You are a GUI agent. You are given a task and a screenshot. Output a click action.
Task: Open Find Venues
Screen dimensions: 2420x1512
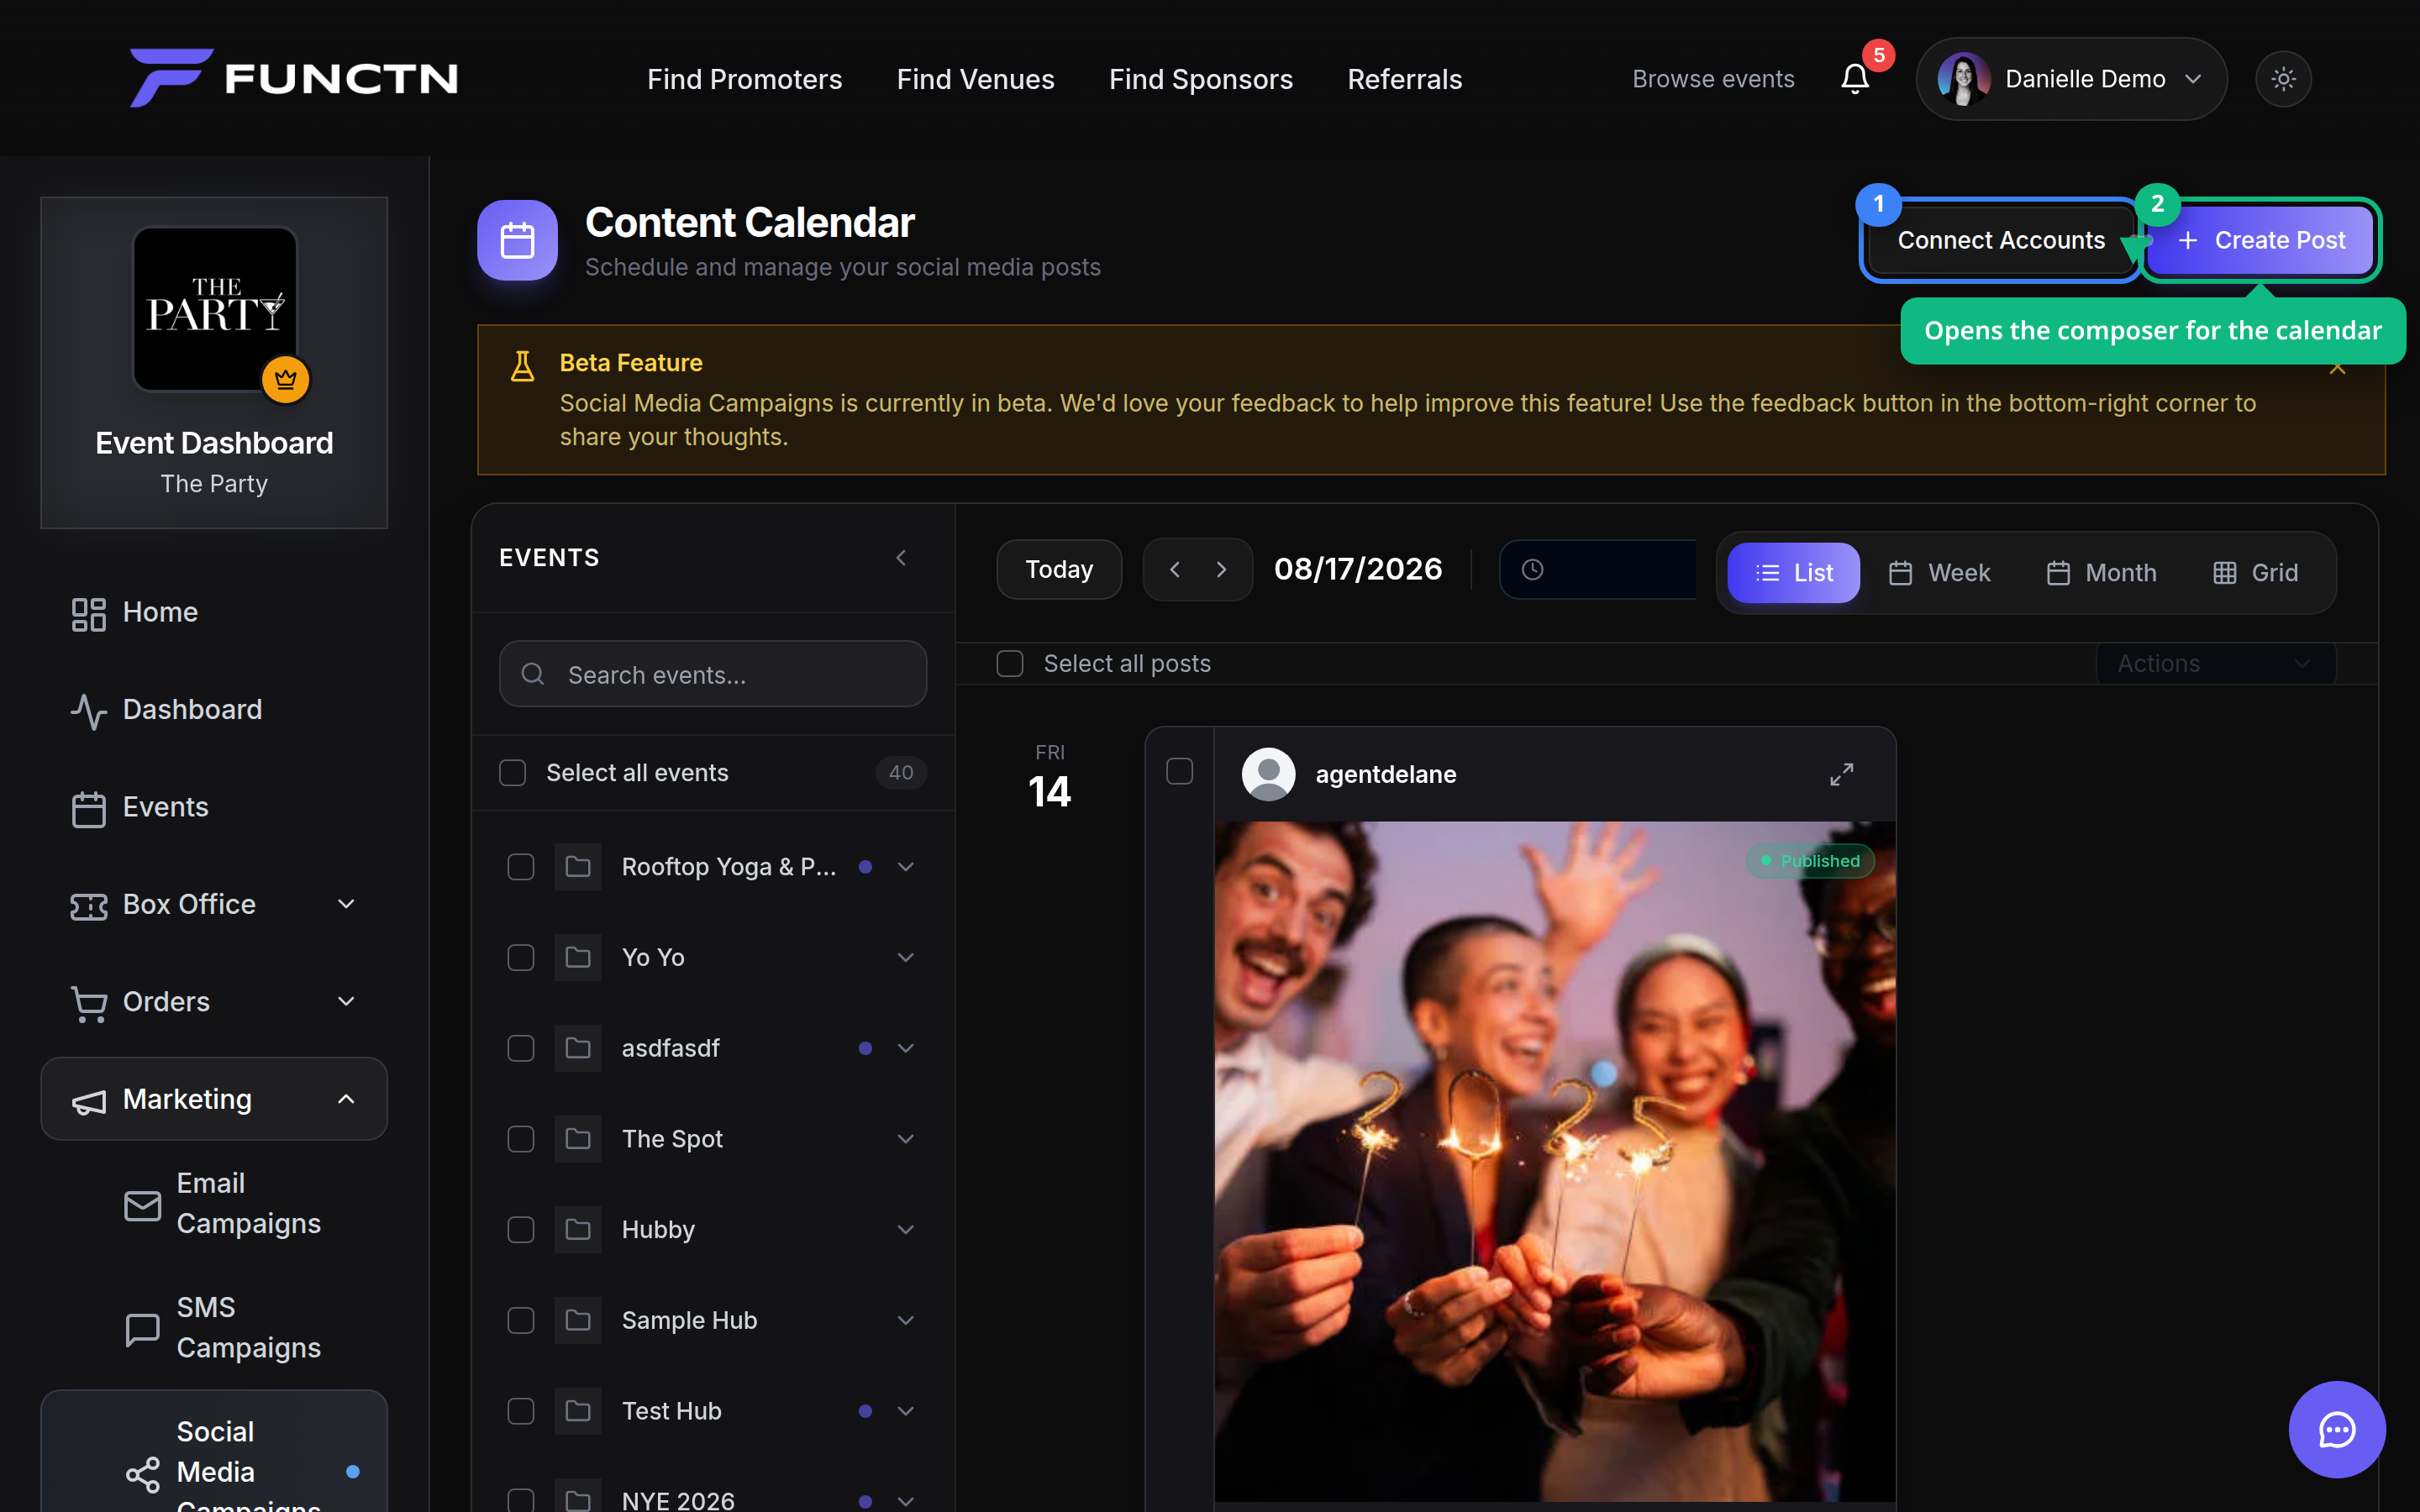(x=975, y=79)
